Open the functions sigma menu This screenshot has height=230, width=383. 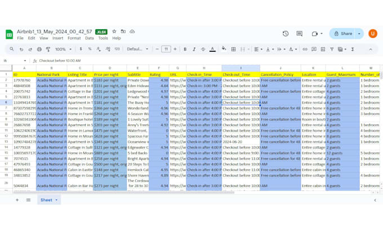[x=353, y=49]
